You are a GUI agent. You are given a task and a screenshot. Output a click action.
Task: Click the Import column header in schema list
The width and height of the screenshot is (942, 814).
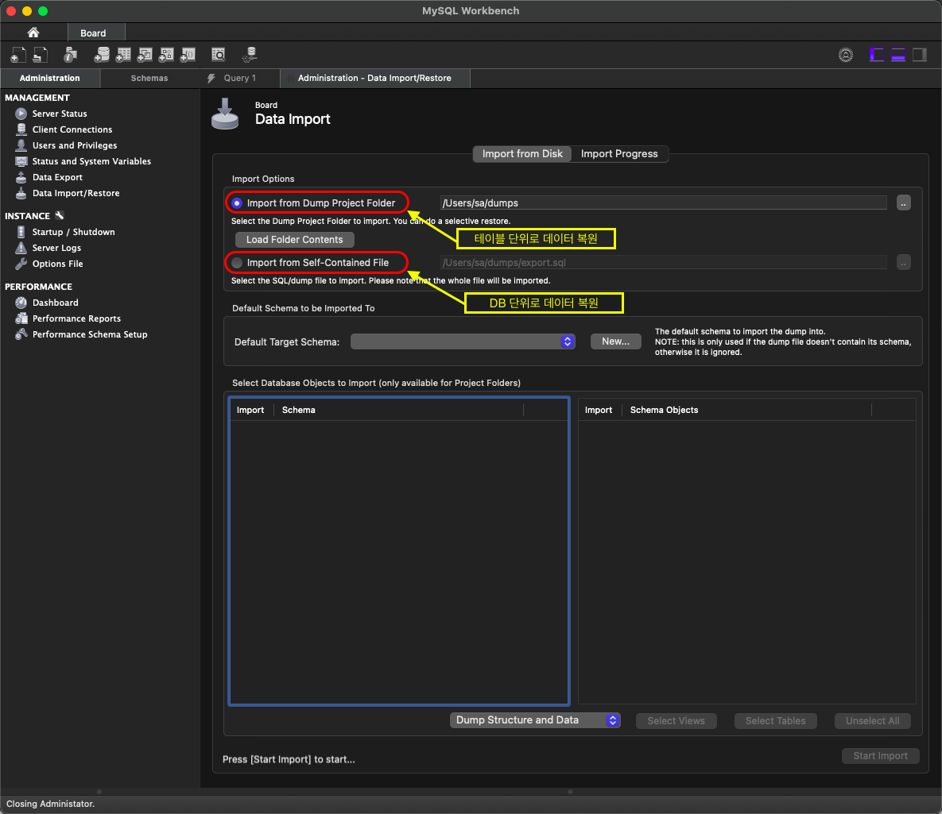point(250,410)
